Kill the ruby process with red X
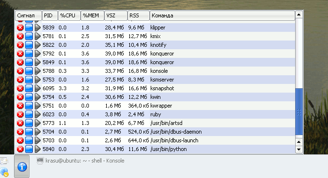 tap(20, 114)
